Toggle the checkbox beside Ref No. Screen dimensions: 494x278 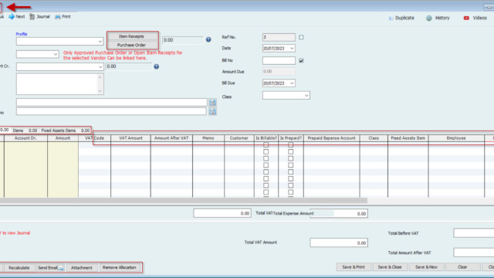point(301,37)
